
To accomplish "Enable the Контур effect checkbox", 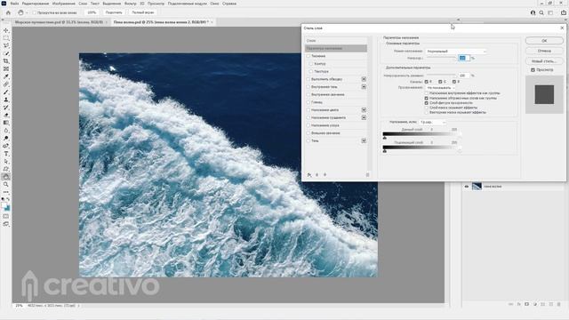I will 311,63.
